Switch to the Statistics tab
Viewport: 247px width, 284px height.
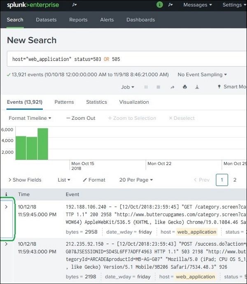pyautogui.click(x=96, y=102)
